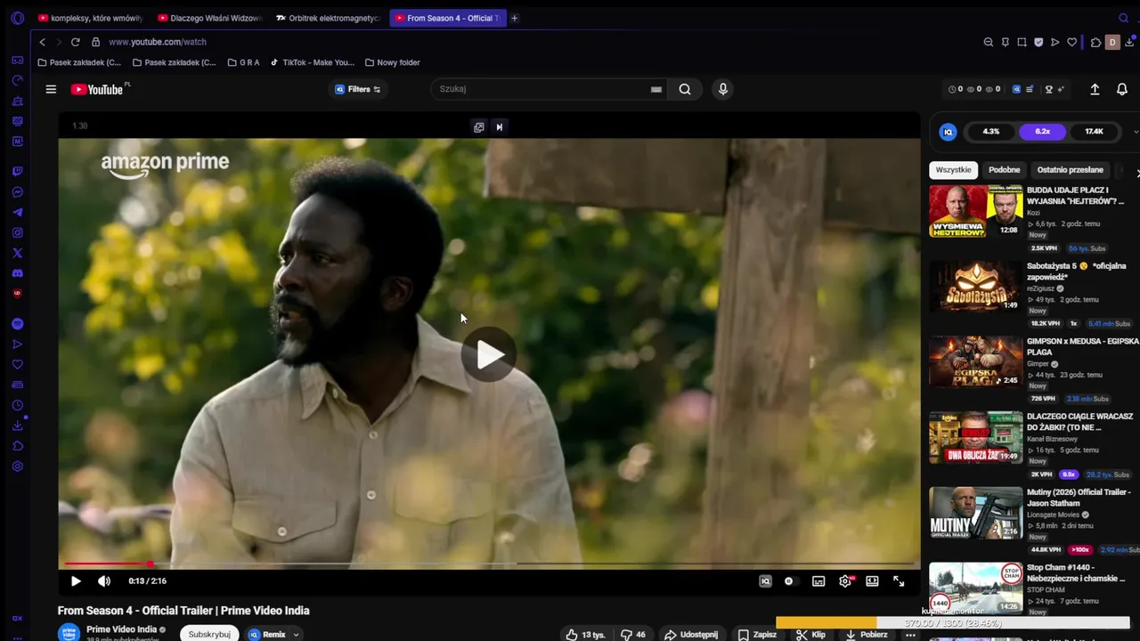Open sidebar settings gear
1140x641 pixels.
[x=17, y=467]
